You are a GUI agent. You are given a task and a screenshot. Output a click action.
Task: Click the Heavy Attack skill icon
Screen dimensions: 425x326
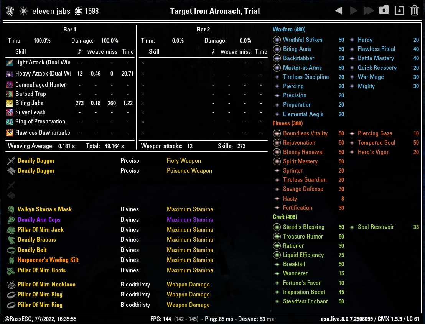click(x=10, y=74)
